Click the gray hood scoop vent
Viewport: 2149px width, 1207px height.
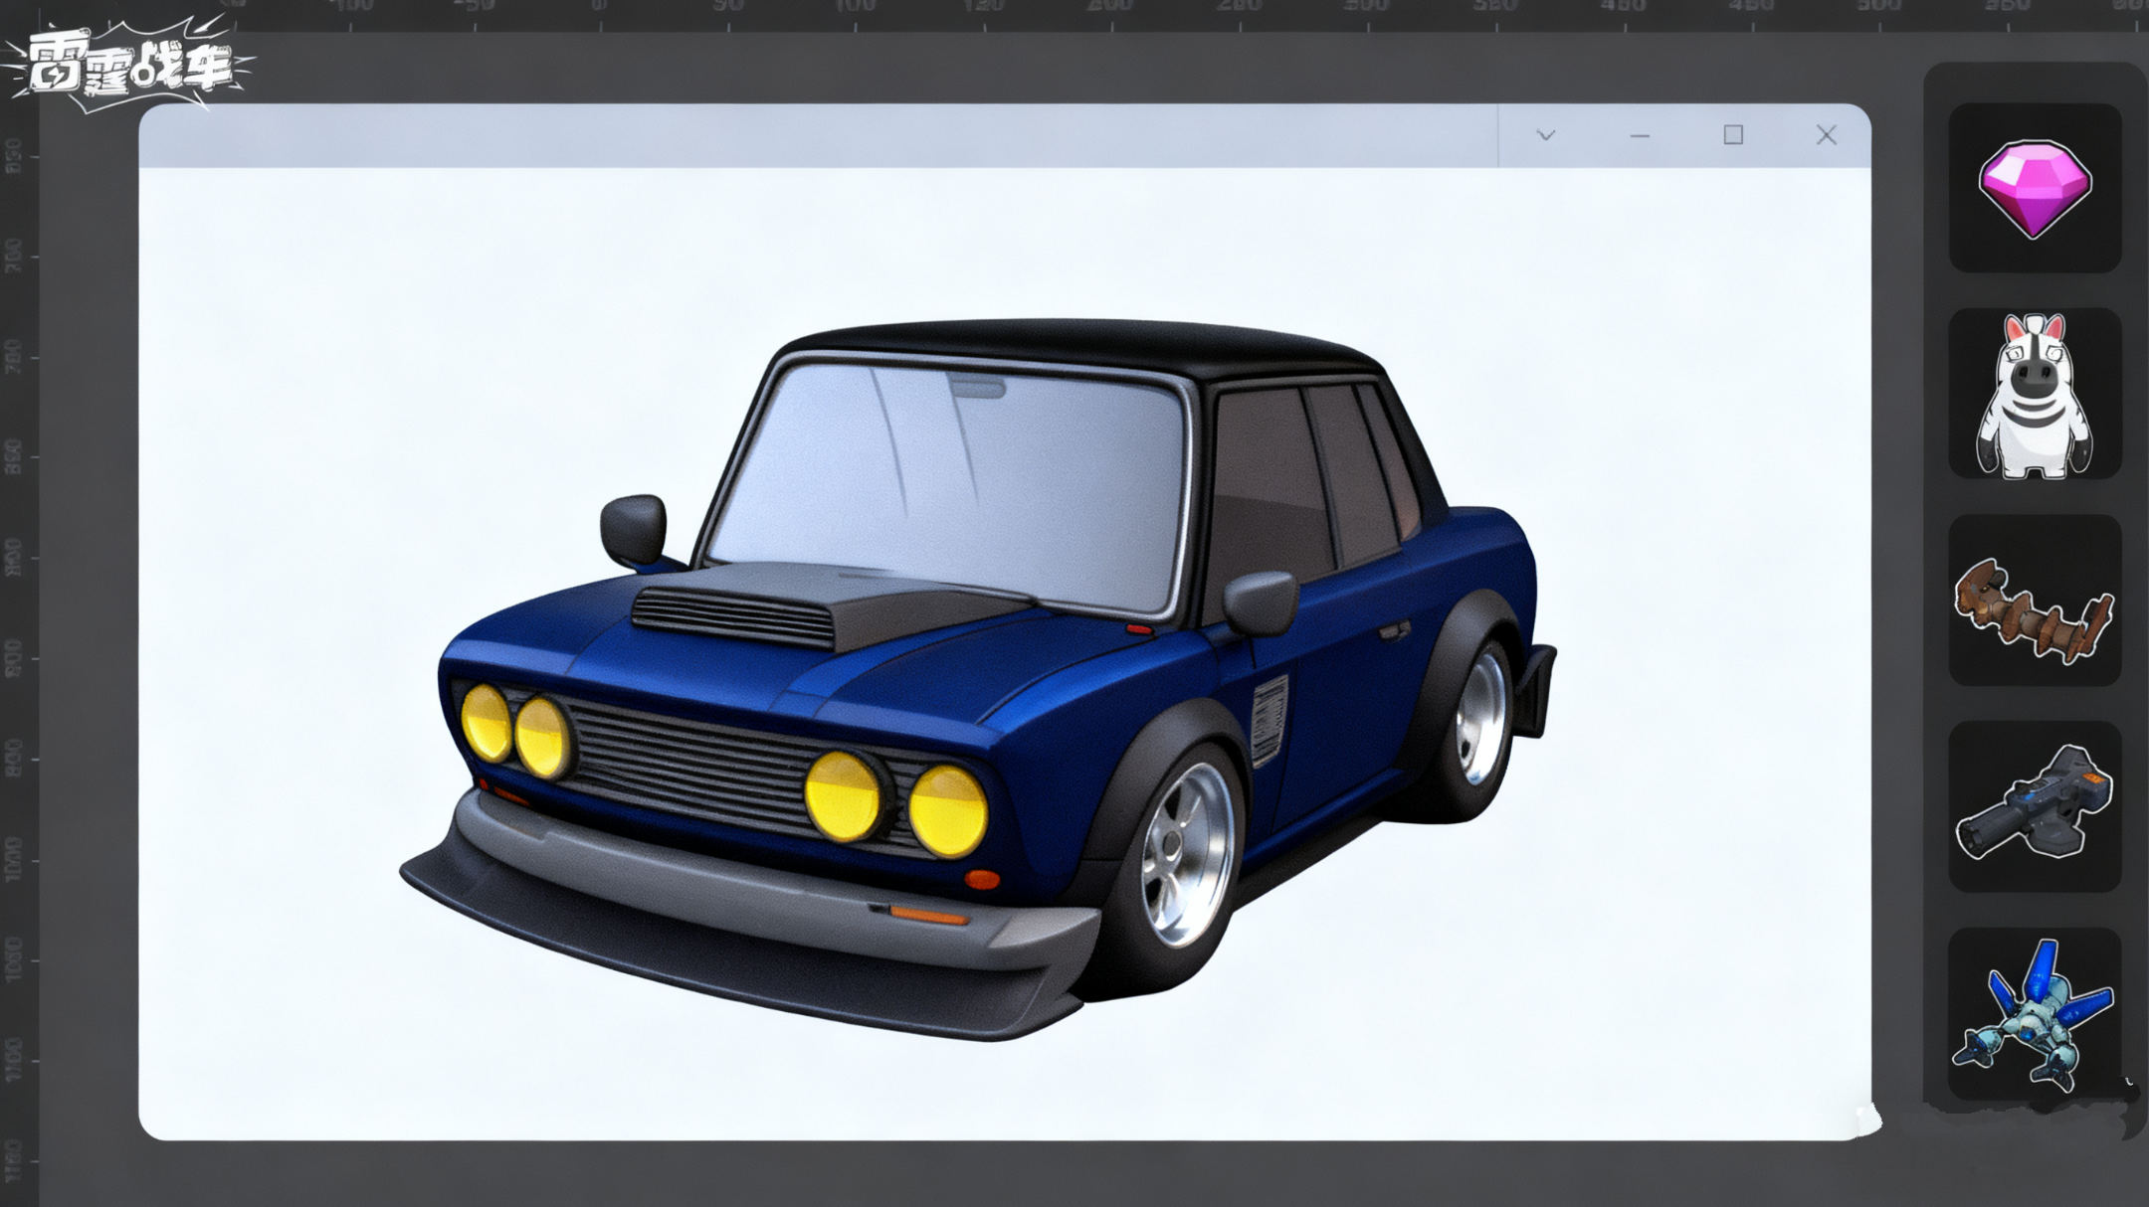coord(736,616)
